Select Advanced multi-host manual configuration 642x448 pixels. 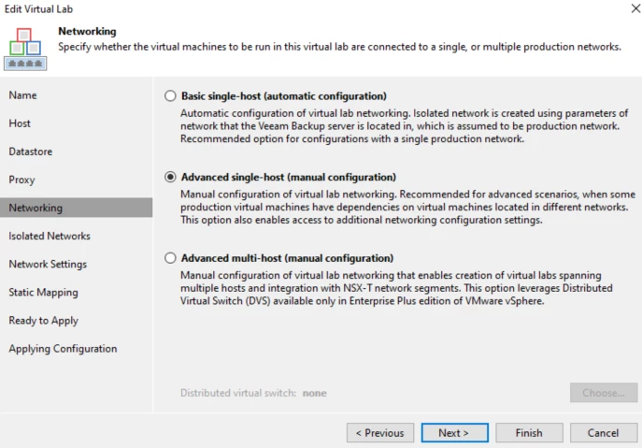click(x=170, y=258)
